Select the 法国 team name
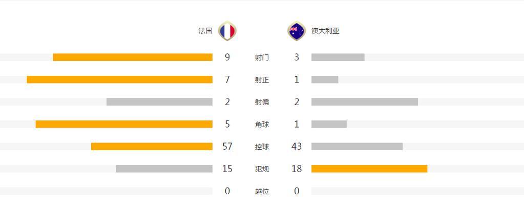This screenshot has width=524, height=205. tap(205, 31)
